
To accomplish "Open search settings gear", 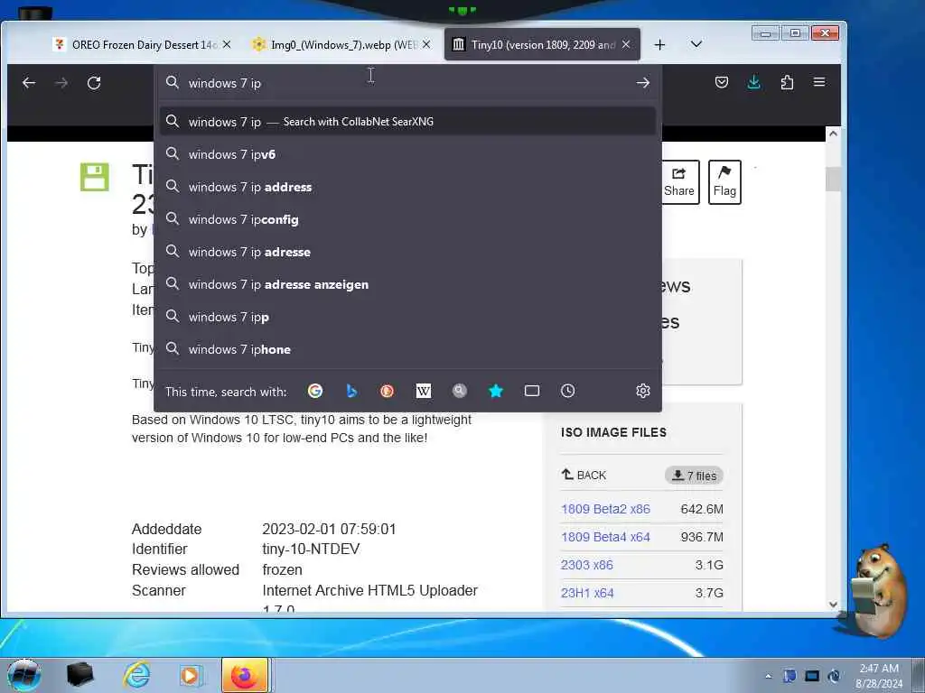I will point(643,391).
